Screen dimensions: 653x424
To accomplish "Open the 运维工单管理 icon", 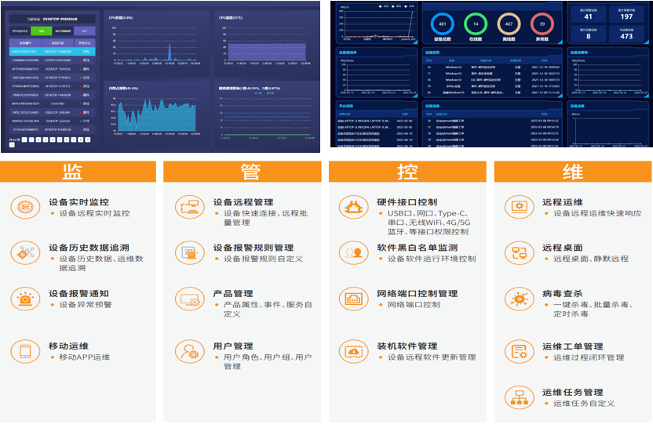I will pos(518,351).
